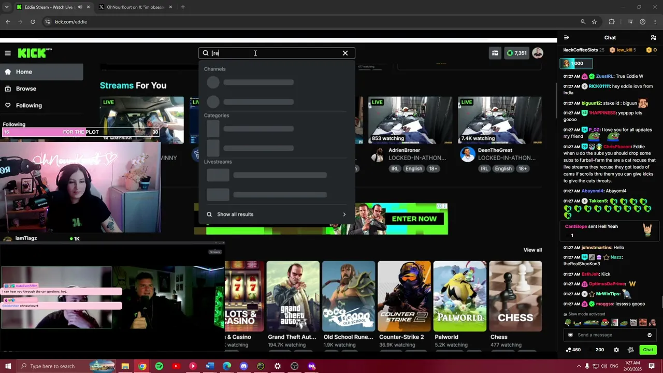Click the English tag under DeenTheGreat
The height and width of the screenshot is (373, 663).
pos(503,168)
